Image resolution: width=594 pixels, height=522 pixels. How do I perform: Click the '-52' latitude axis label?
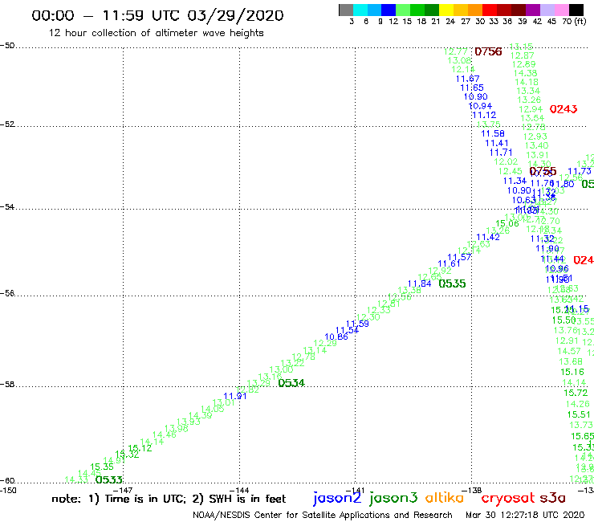tap(7, 124)
